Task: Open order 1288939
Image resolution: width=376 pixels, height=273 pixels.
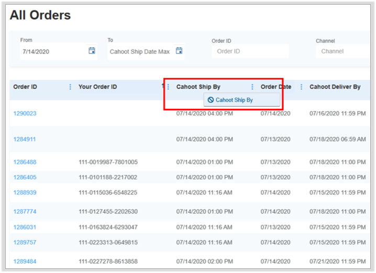Action: [x=25, y=192]
